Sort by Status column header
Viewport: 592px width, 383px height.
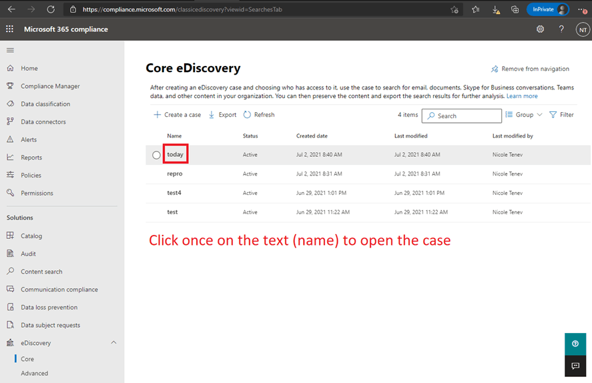250,136
